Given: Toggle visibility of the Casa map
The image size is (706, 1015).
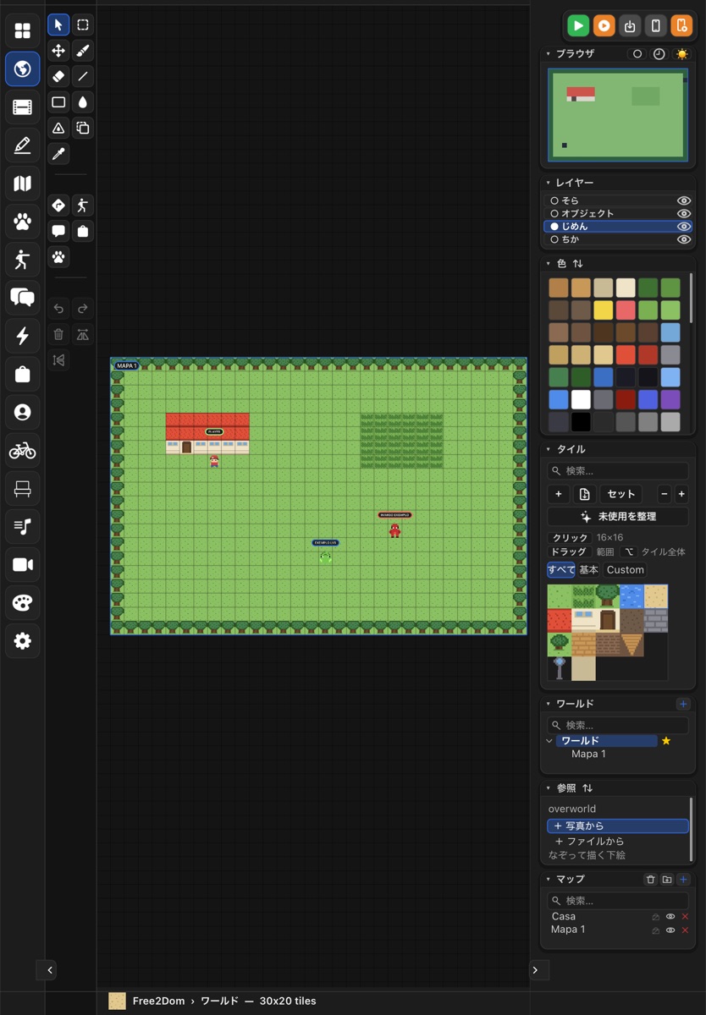Looking at the screenshot, I should (x=670, y=917).
